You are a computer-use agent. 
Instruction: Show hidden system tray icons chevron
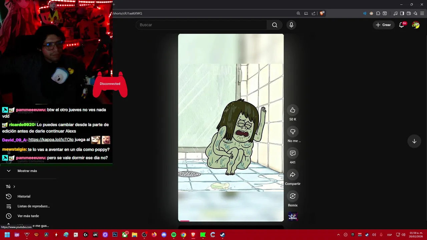point(338,235)
